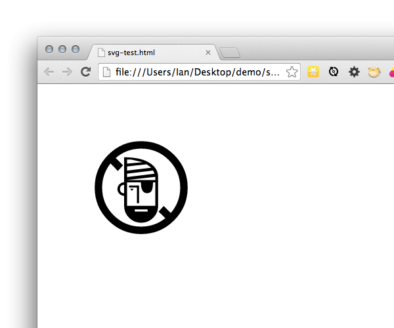394x328 pixels.
Task: Open the yellow asterisk extension
Action: click(x=313, y=72)
